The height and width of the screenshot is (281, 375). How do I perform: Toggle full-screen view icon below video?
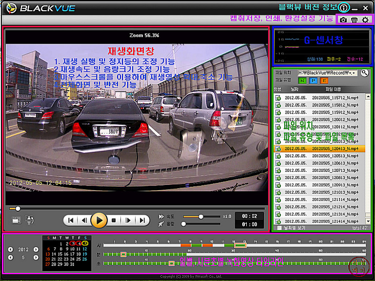coord(16,220)
